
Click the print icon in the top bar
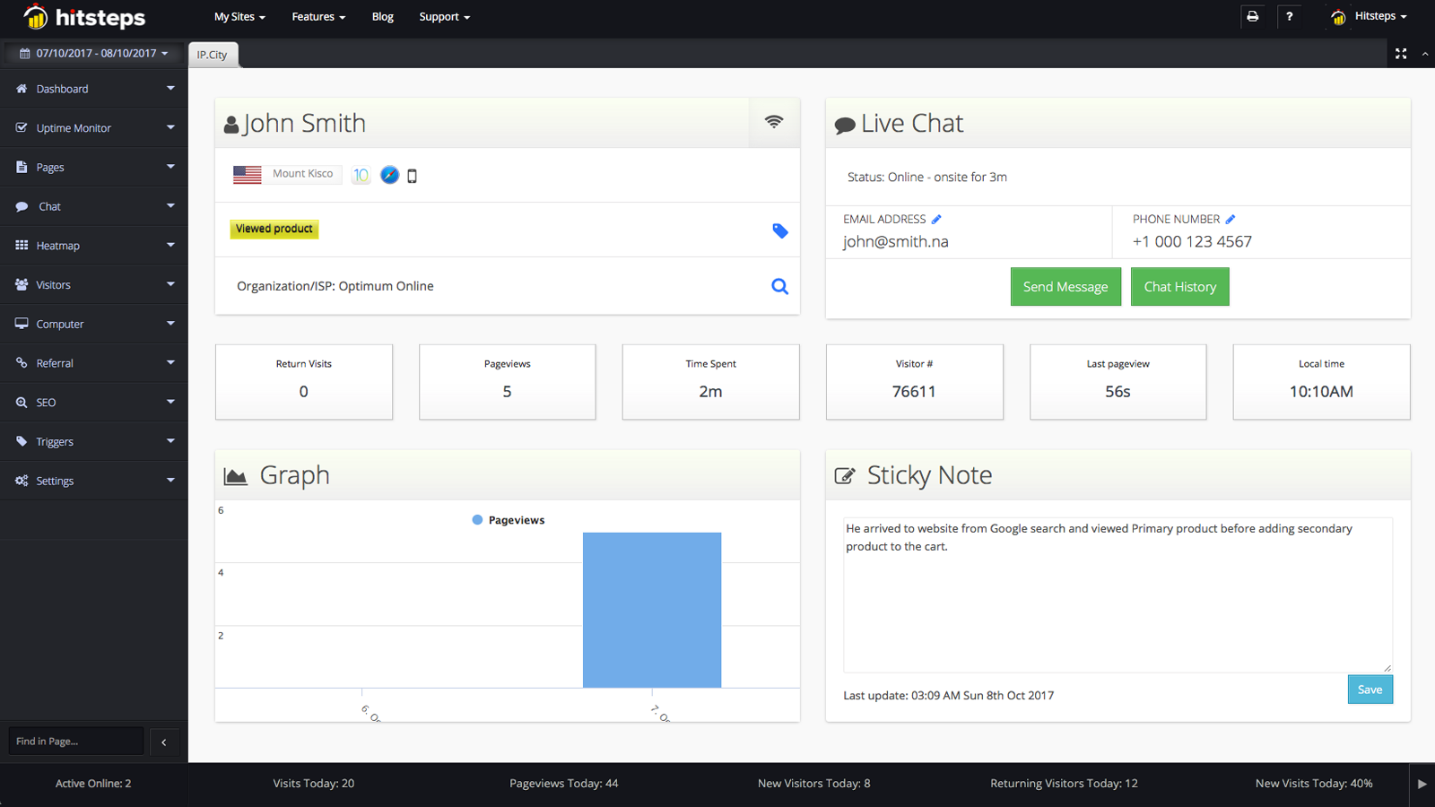(x=1253, y=16)
